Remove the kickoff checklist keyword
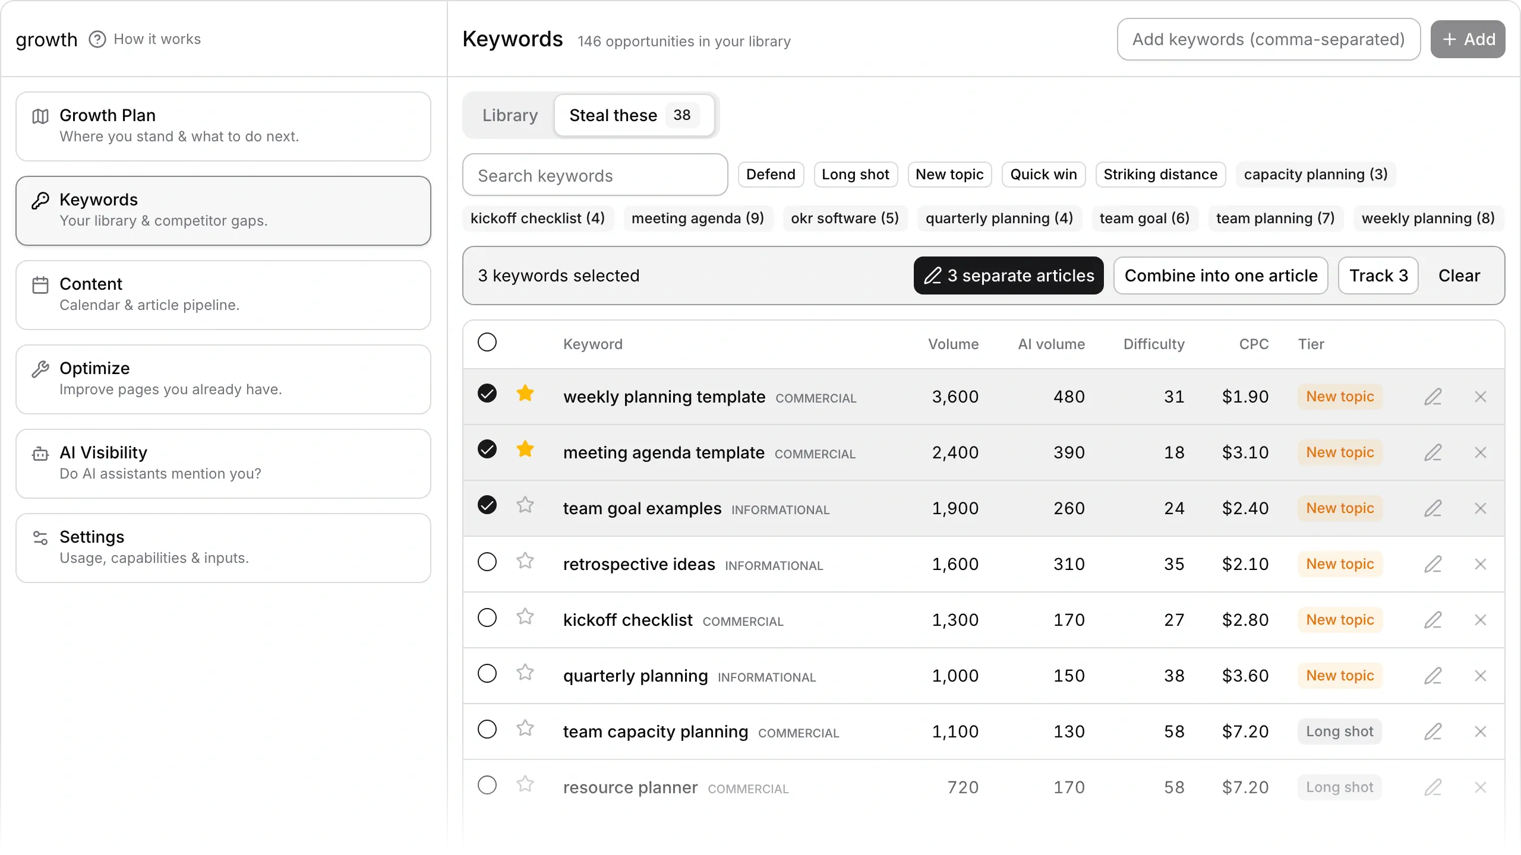The height and width of the screenshot is (855, 1521). coord(1481,620)
